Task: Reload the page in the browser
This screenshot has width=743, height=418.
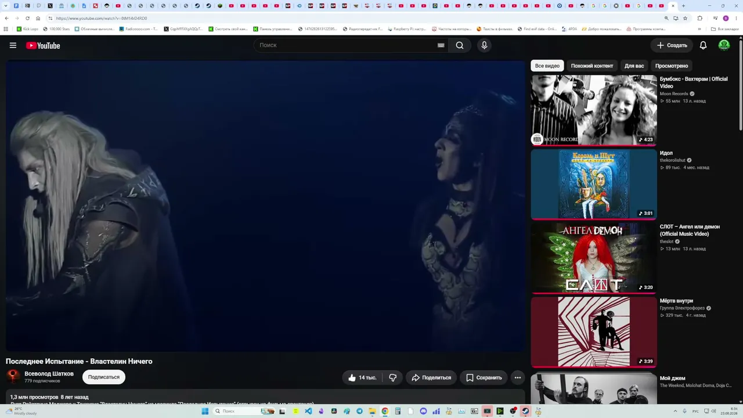Action: pos(27,18)
